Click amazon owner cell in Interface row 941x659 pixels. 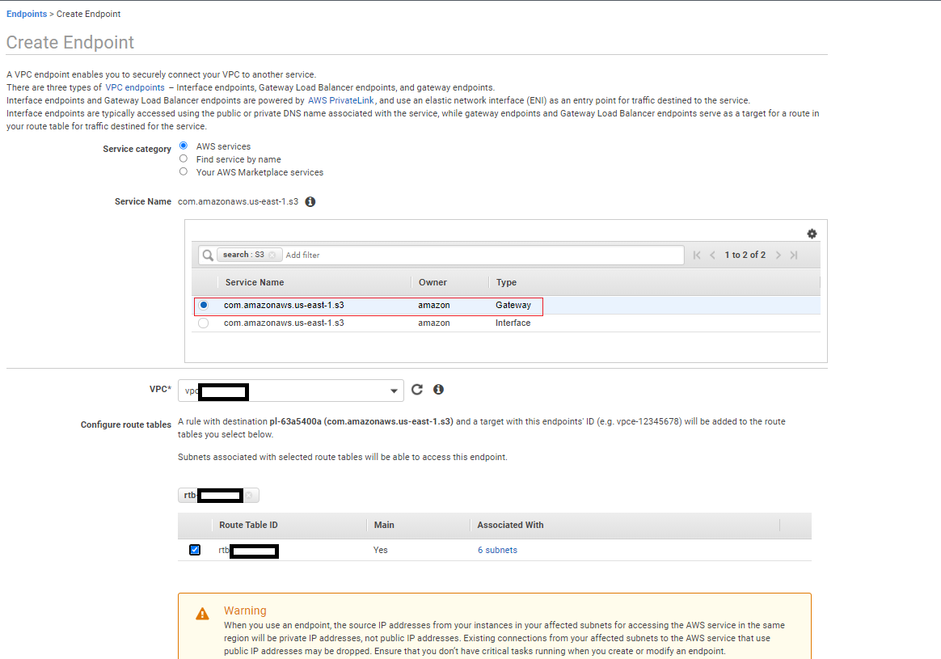pyautogui.click(x=434, y=323)
